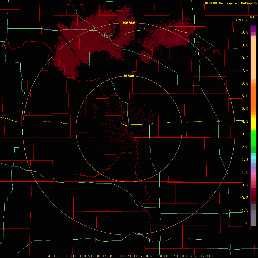Click the 0.5 DEG elevation text in caption
Viewport: 258px width, 258px height.
click(x=143, y=256)
